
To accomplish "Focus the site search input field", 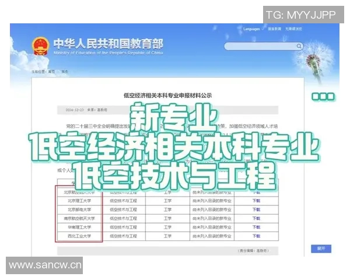I will 264,46.
